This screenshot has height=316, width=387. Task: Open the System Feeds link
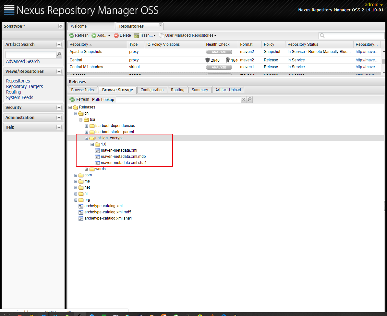point(19,97)
